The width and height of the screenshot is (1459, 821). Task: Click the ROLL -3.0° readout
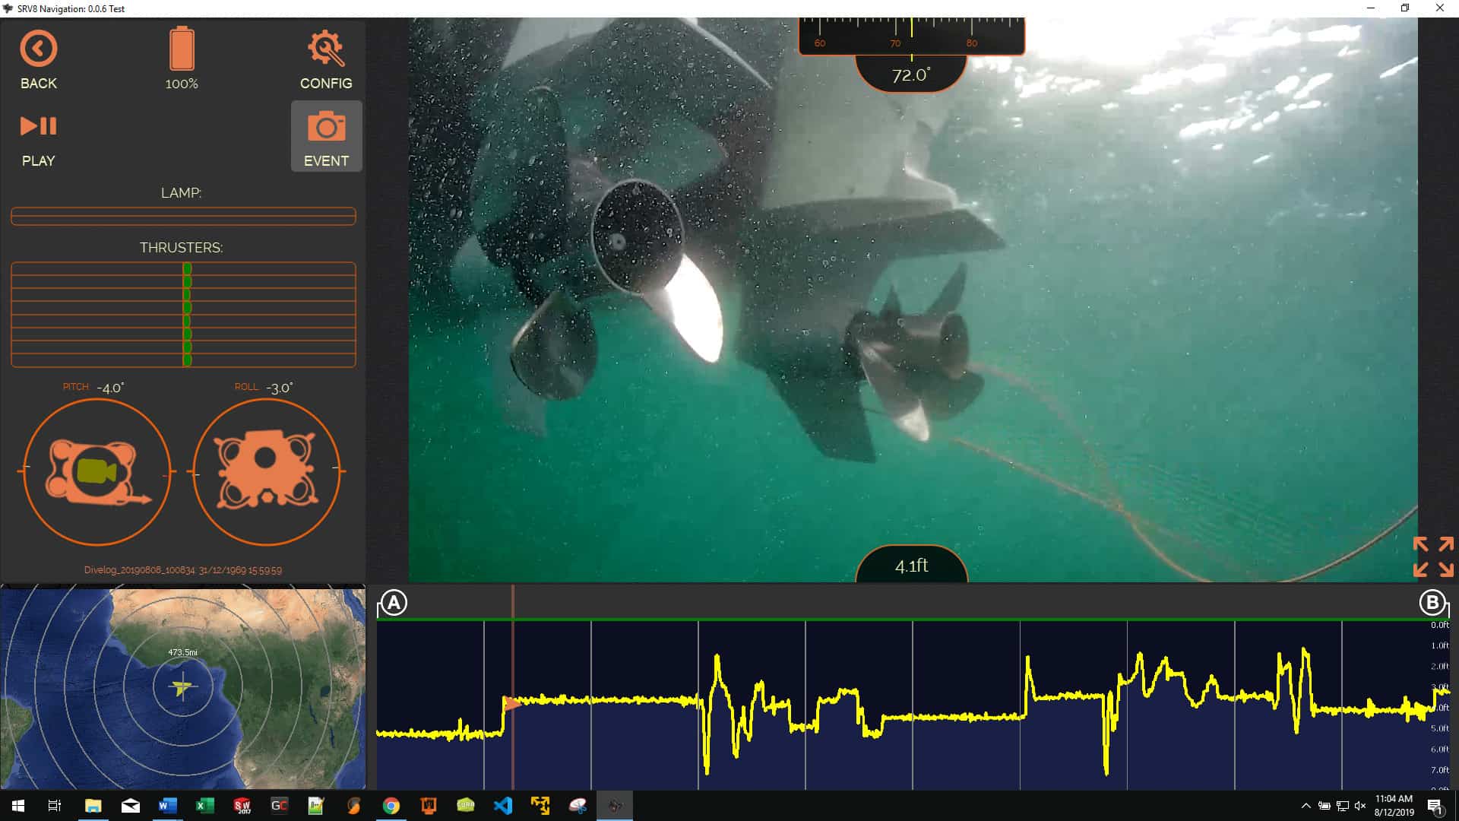click(264, 388)
